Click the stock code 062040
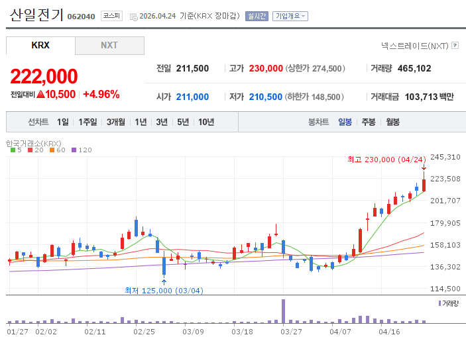Image resolution: width=466 pixels, height=337 pixels. pyautogui.click(x=81, y=17)
